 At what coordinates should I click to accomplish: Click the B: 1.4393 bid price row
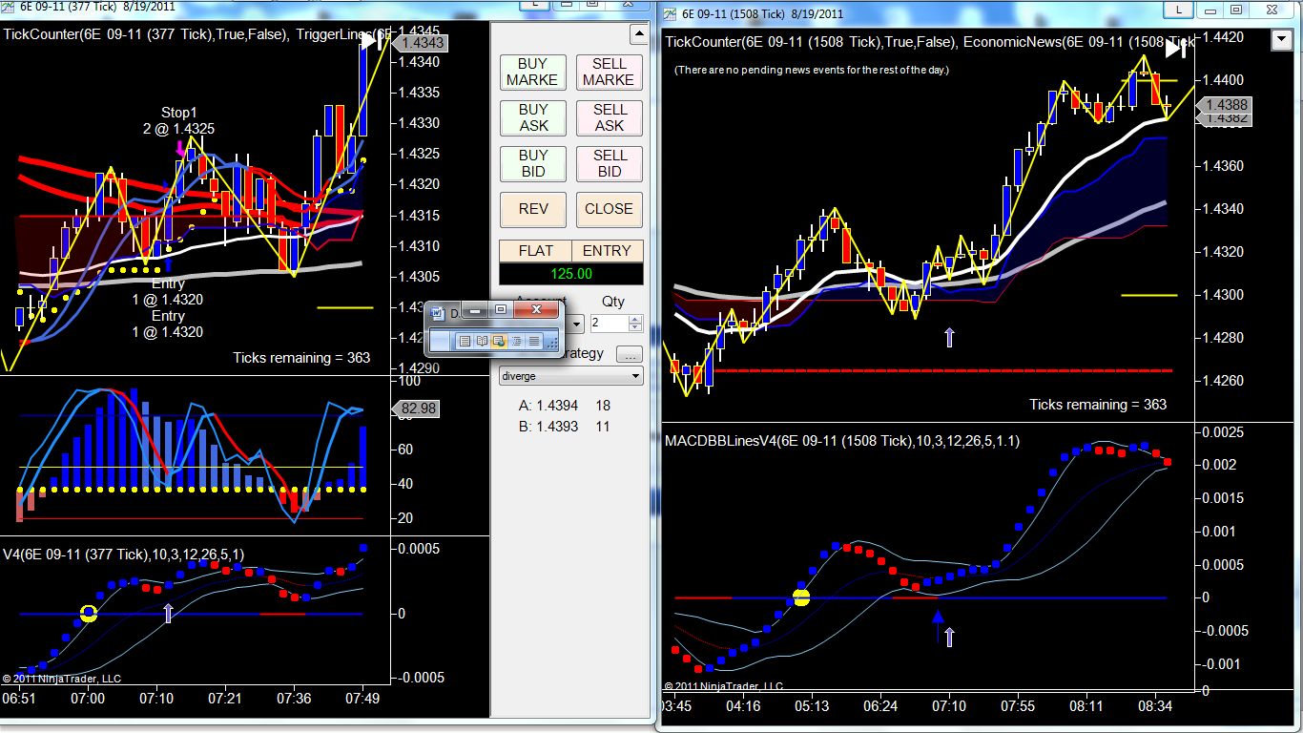pos(565,427)
